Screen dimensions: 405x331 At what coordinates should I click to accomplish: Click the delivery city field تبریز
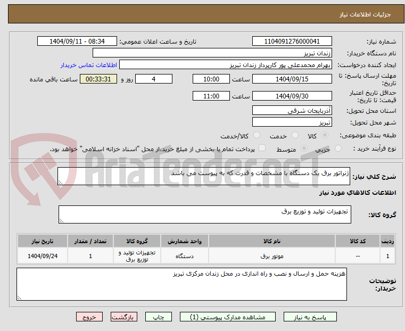[292, 122]
